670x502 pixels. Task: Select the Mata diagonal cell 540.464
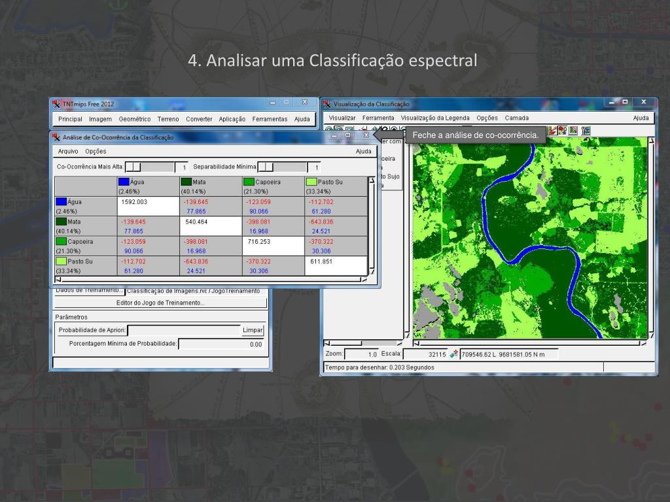[x=211, y=226]
